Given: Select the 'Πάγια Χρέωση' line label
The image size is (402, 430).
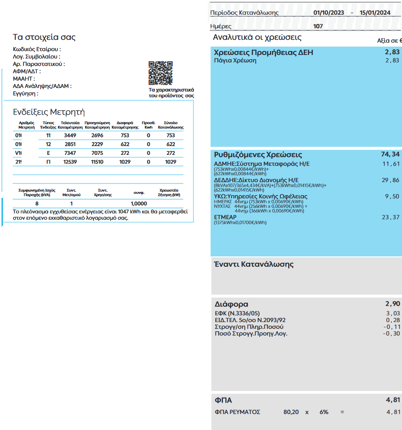Looking at the screenshot, I should coord(235,61).
